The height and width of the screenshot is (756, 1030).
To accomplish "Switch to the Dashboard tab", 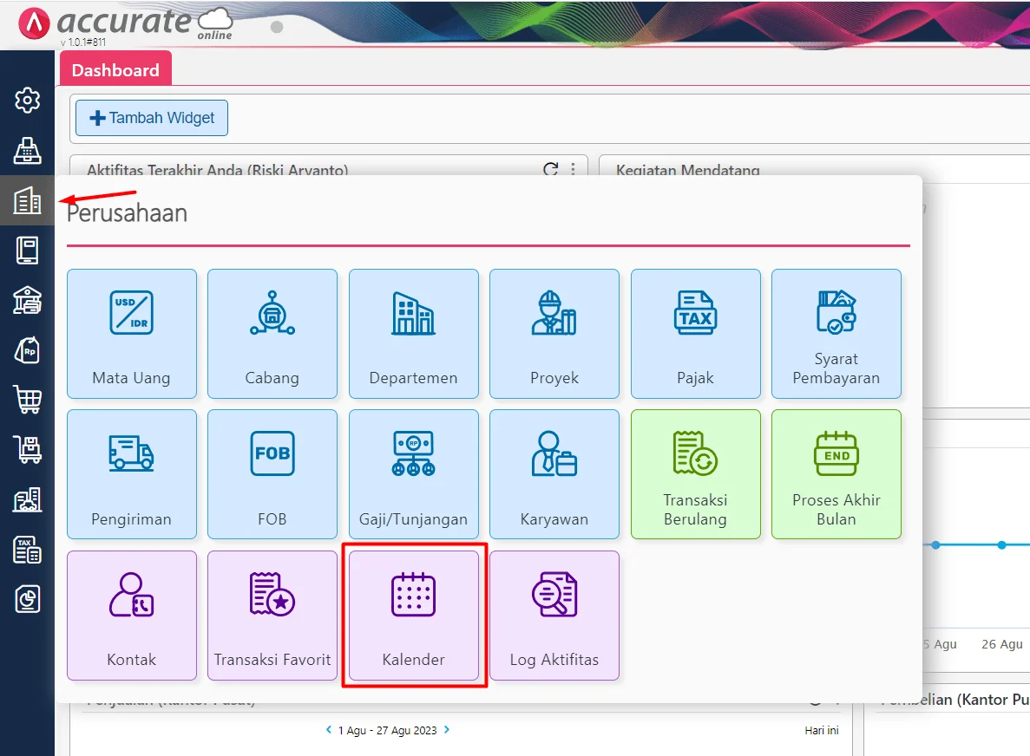I will (115, 70).
